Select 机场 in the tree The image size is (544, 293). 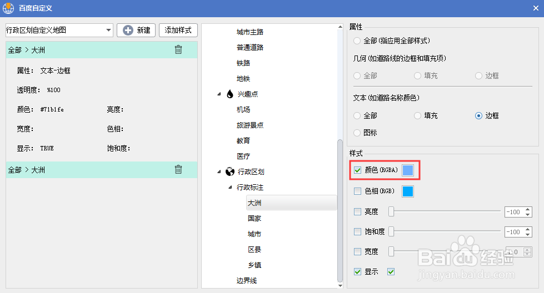243,109
